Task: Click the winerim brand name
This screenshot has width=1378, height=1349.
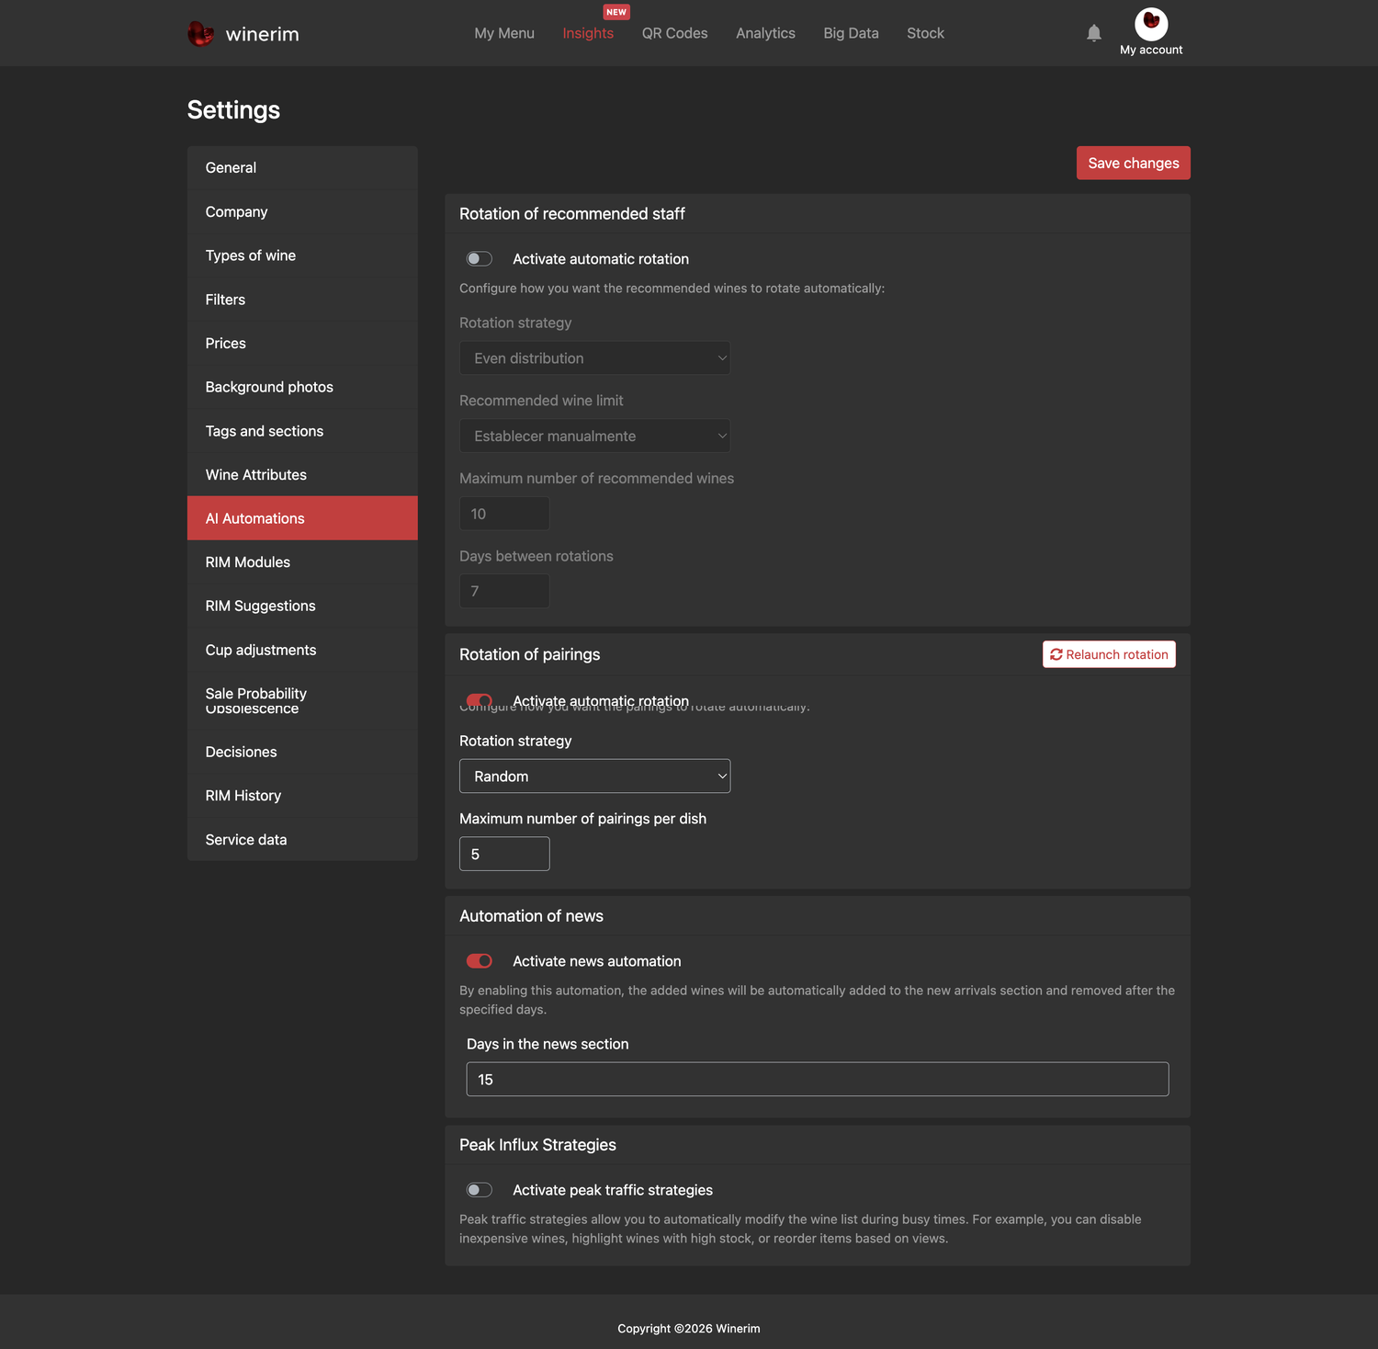Action: point(262,34)
